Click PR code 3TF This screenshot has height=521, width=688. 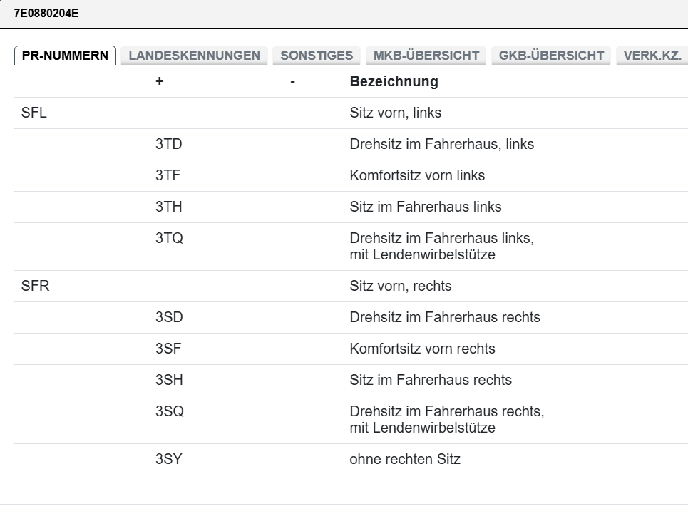point(168,175)
